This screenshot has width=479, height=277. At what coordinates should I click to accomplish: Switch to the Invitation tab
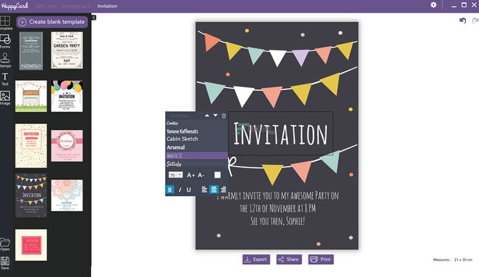pyautogui.click(x=107, y=6)
